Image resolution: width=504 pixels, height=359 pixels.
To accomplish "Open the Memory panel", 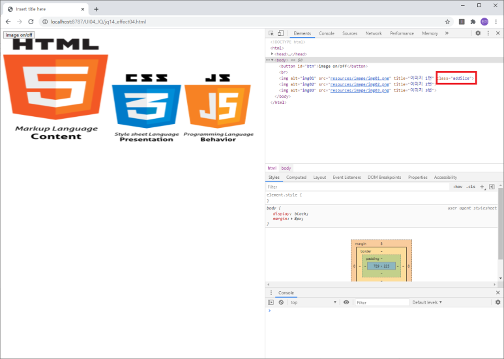I will 430,33.
